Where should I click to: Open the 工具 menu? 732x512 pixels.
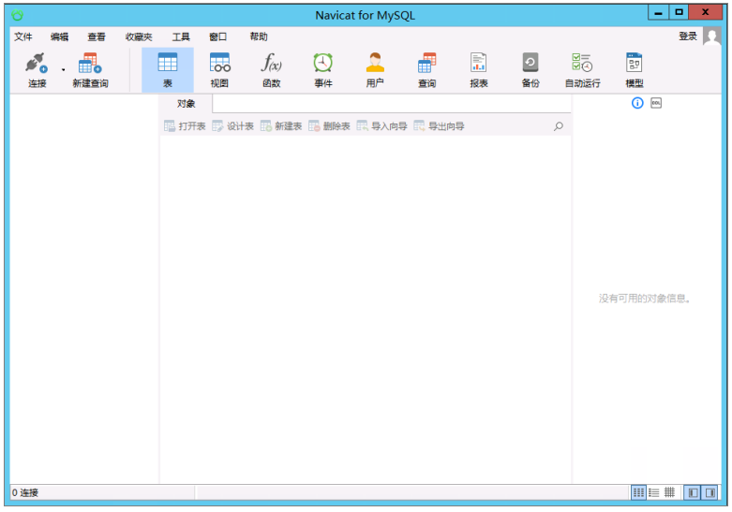181,37
